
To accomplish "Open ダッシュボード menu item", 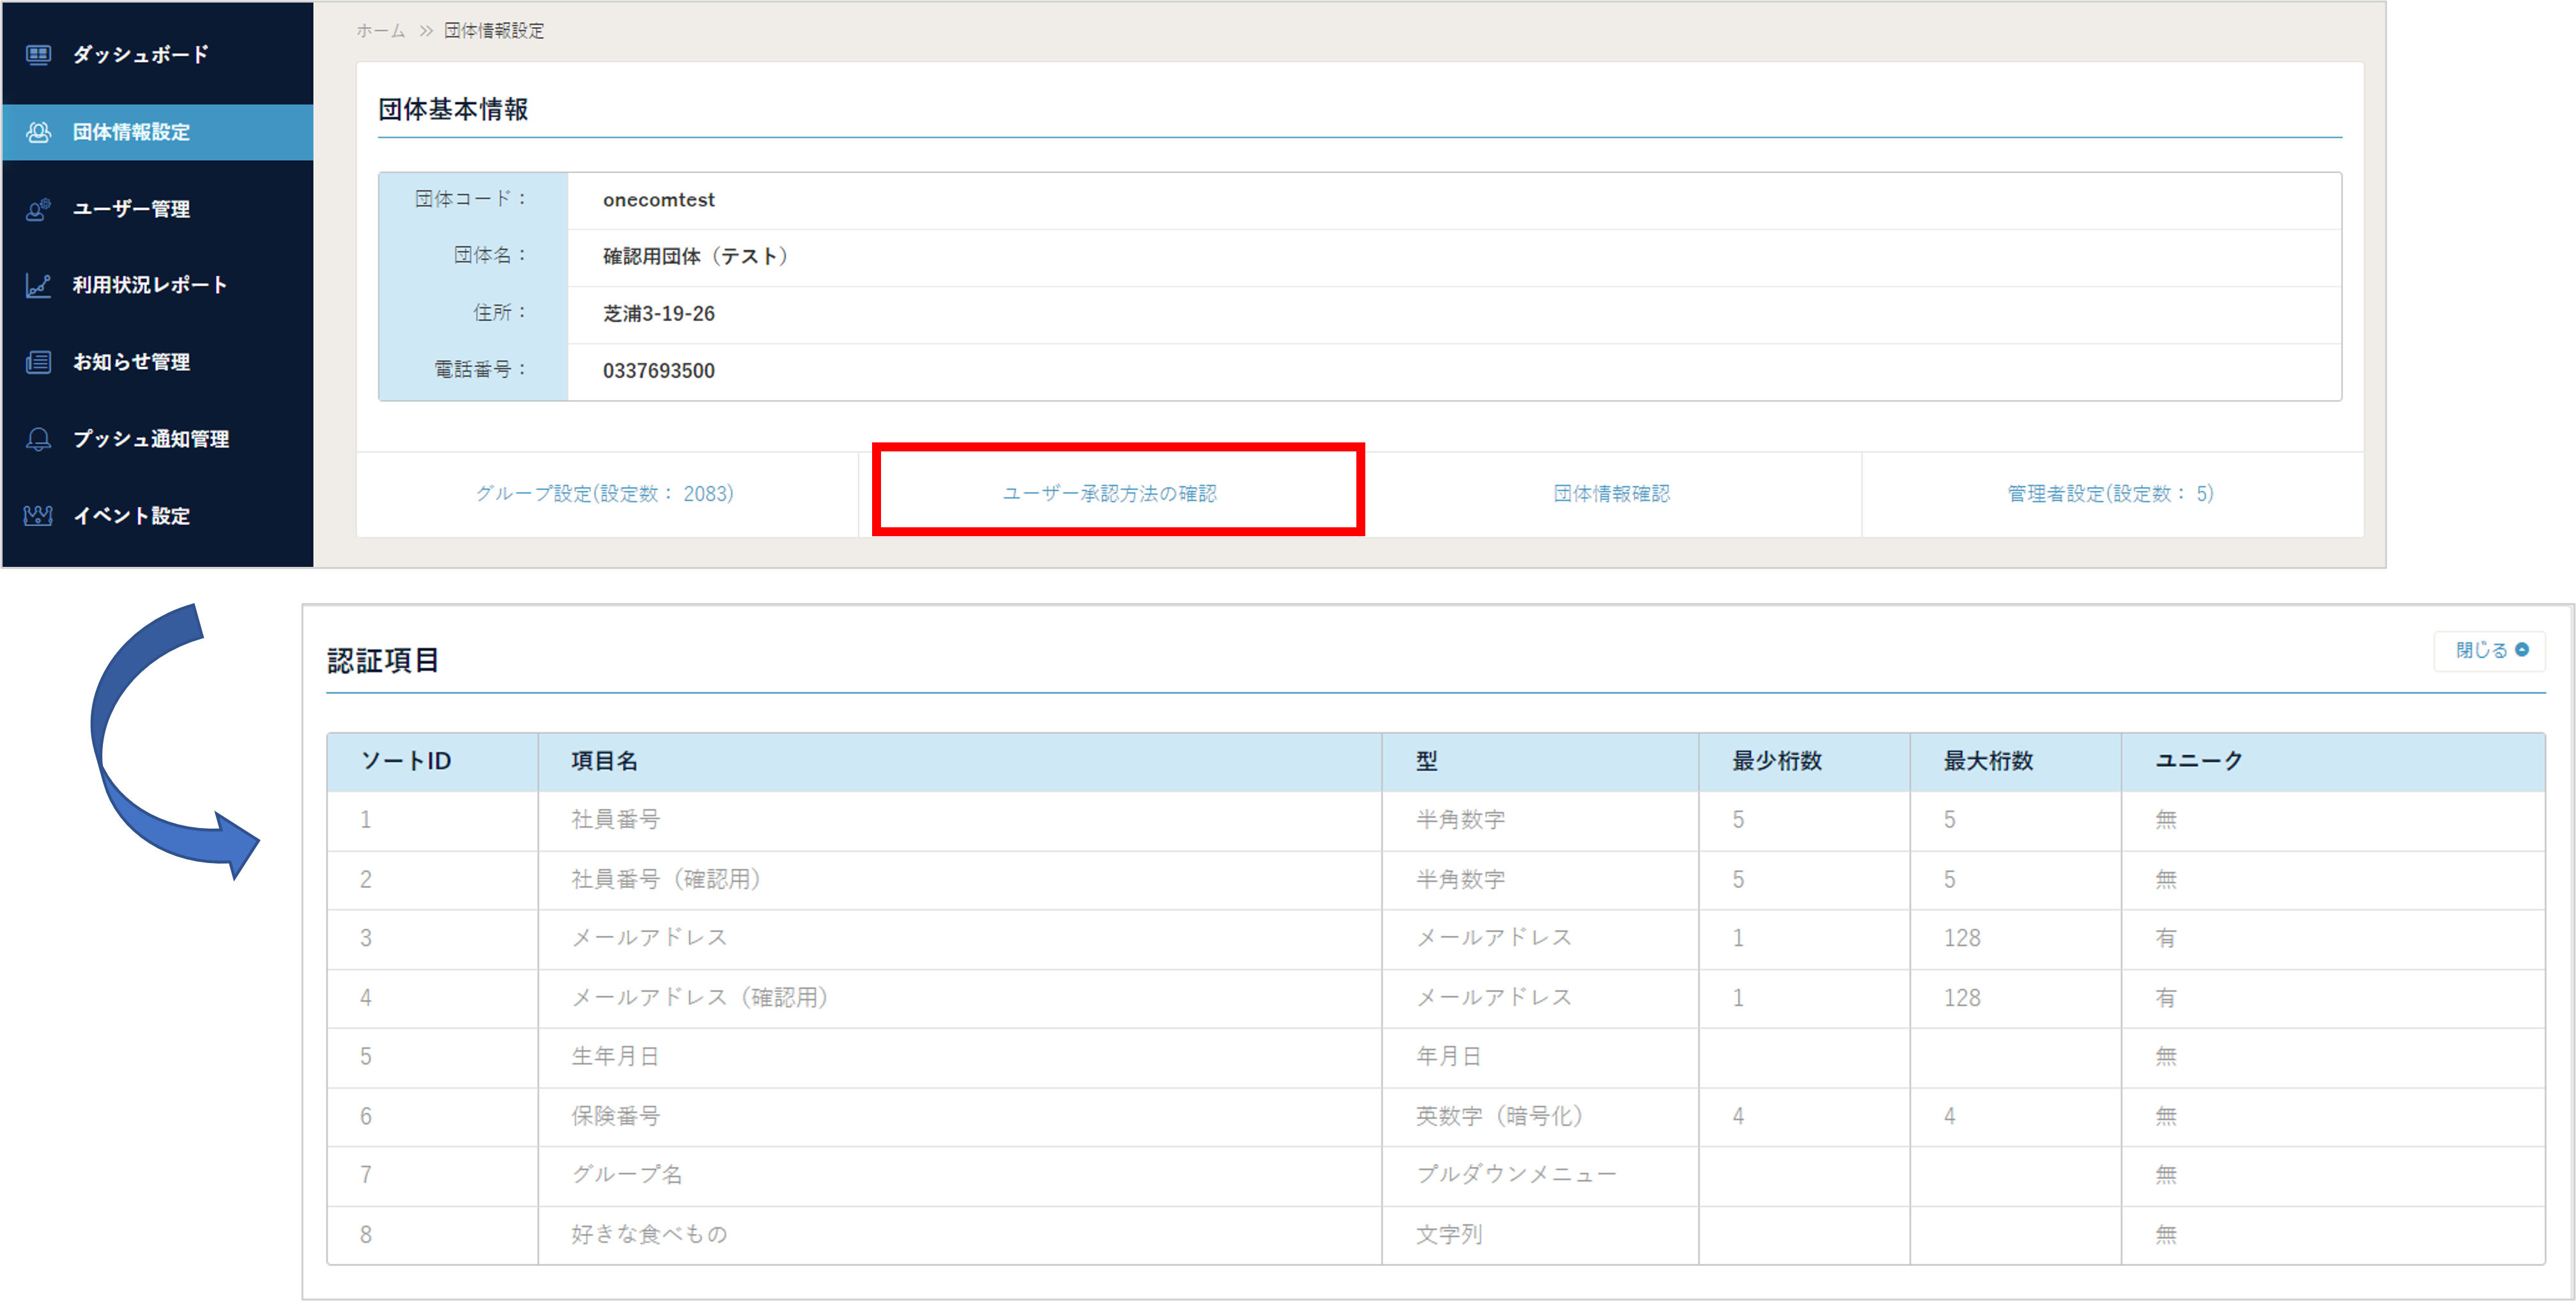I will click(140, 55).
